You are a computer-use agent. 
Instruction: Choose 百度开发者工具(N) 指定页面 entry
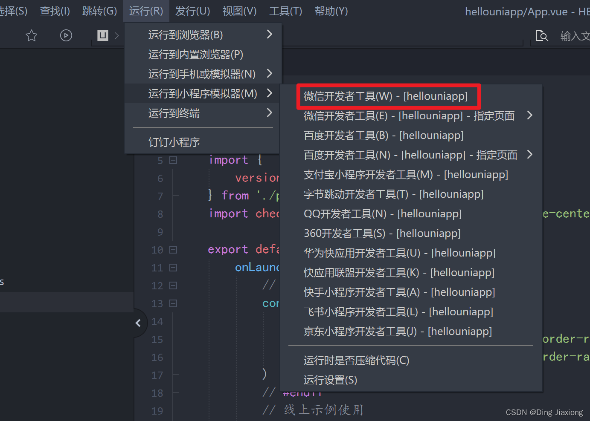point(410,155)
